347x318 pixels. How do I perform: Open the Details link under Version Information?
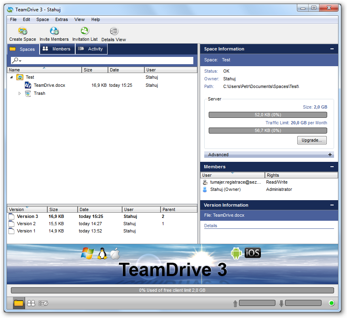[210, 226]
